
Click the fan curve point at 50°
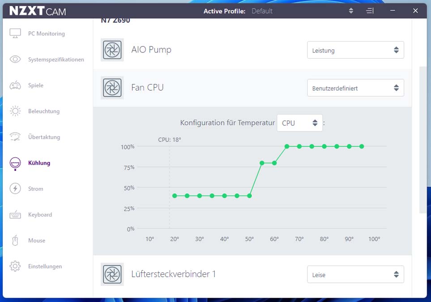tap(249, 196)
